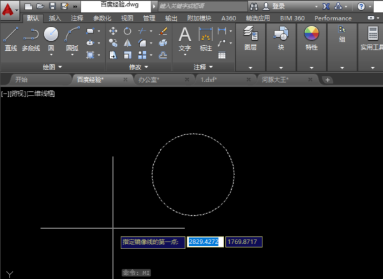Open the AutoCAD application menu

[x=10, y=10]
